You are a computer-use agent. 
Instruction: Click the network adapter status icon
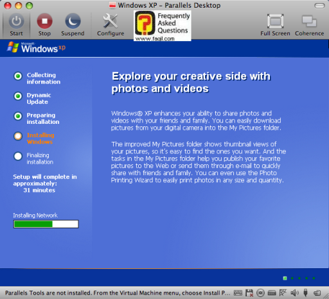pyautogui.click(x=283, y=293)
